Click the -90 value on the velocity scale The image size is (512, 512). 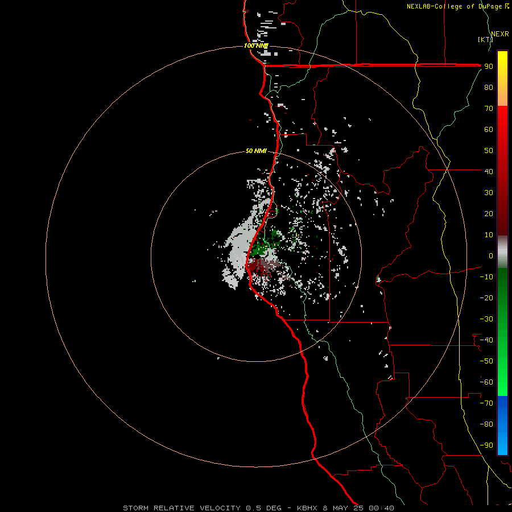tap(486, 445)
